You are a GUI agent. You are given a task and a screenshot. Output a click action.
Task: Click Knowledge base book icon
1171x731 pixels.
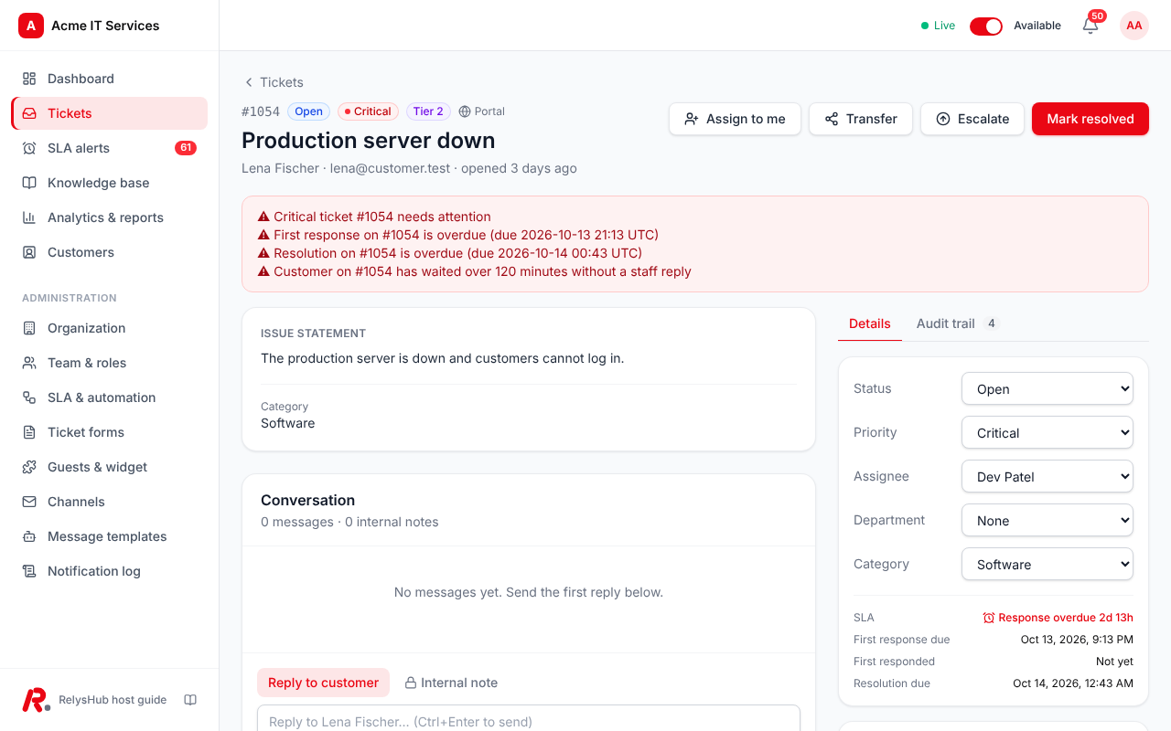(x=29, y=183)
